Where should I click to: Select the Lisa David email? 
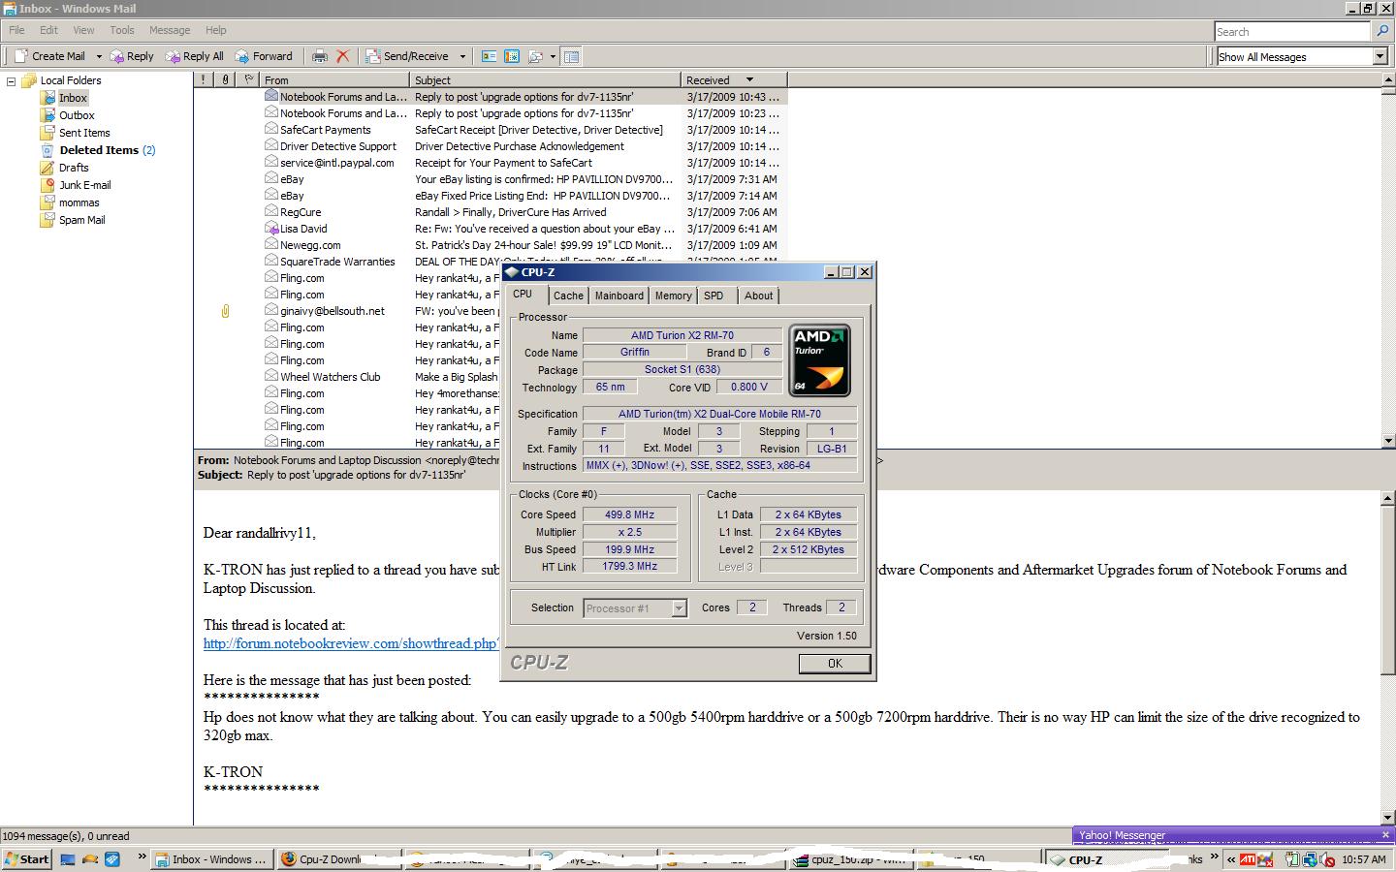(491, 229)
